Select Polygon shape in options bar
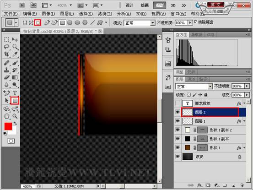Image resolution: width=253 pixels, height=190 pixels. point(85,22)
